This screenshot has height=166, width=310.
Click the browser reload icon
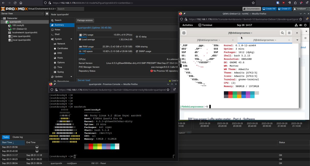tap(14, 3)
